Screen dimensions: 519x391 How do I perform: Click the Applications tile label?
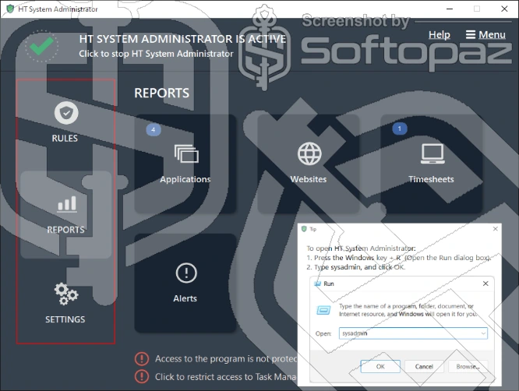185,179
